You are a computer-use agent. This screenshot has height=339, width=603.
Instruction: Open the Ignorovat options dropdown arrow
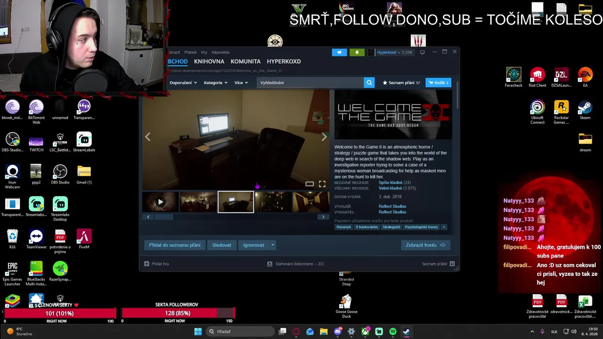272,245
